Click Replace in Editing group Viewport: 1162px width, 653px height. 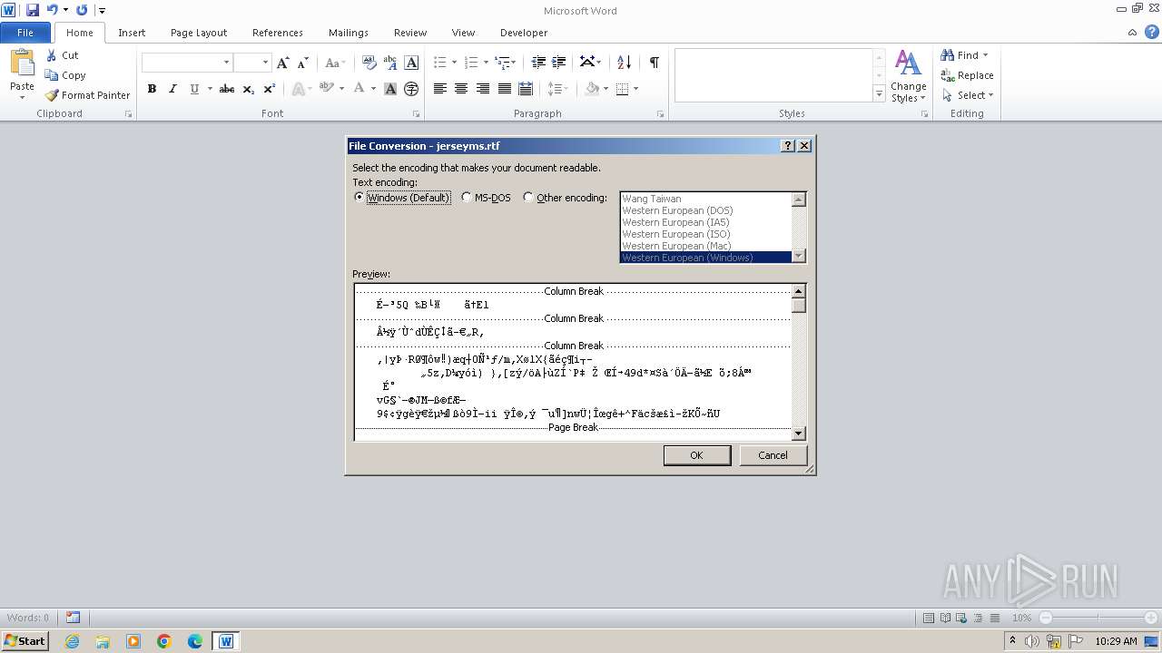tap(968, 75)
